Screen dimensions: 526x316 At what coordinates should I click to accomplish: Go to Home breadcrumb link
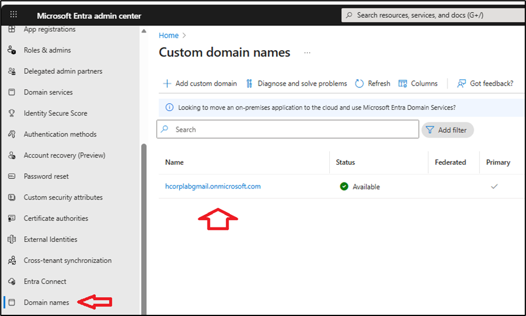[x=168, y=35]
